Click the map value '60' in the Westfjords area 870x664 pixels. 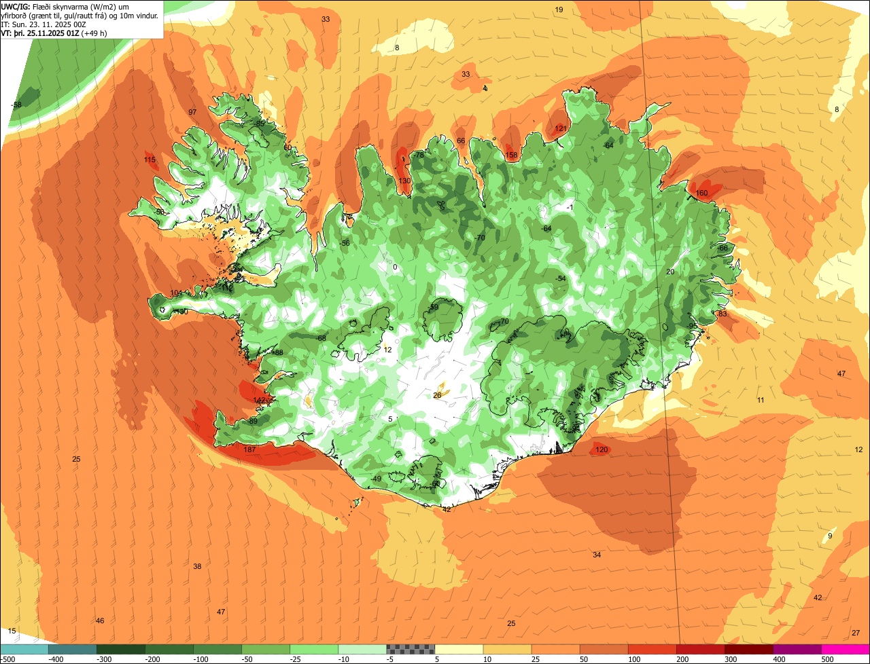[x=288, y=147]
